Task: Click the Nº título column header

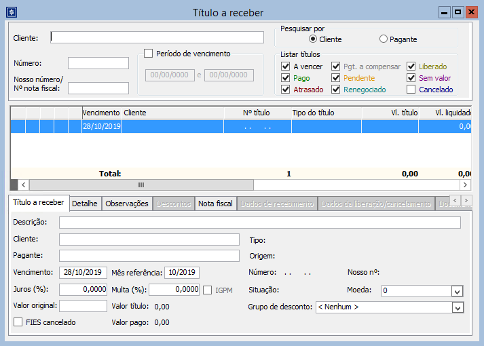Action: (257, 113)
